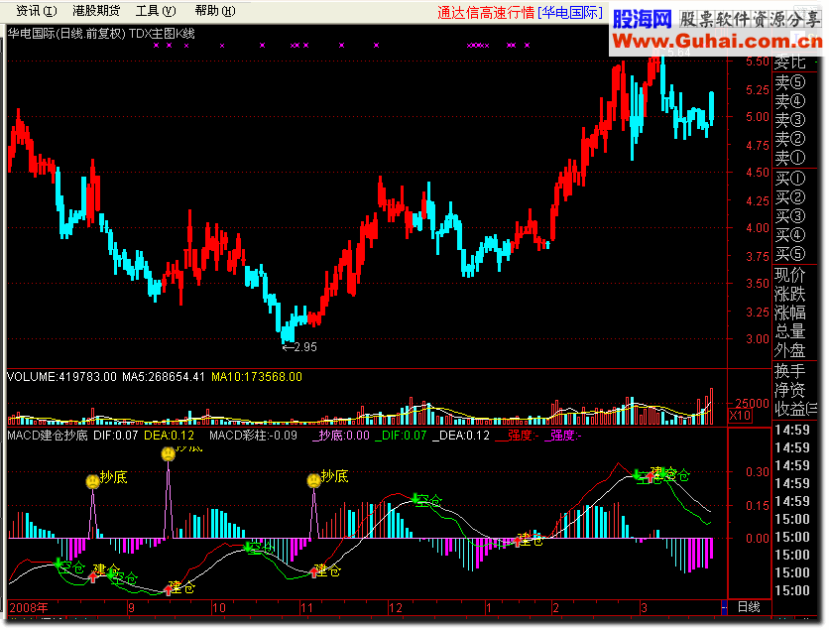Click the sad-face 抄底 icon in late August
The height and width of the screenshot is (630, 829).
click(x=92, y=481)
